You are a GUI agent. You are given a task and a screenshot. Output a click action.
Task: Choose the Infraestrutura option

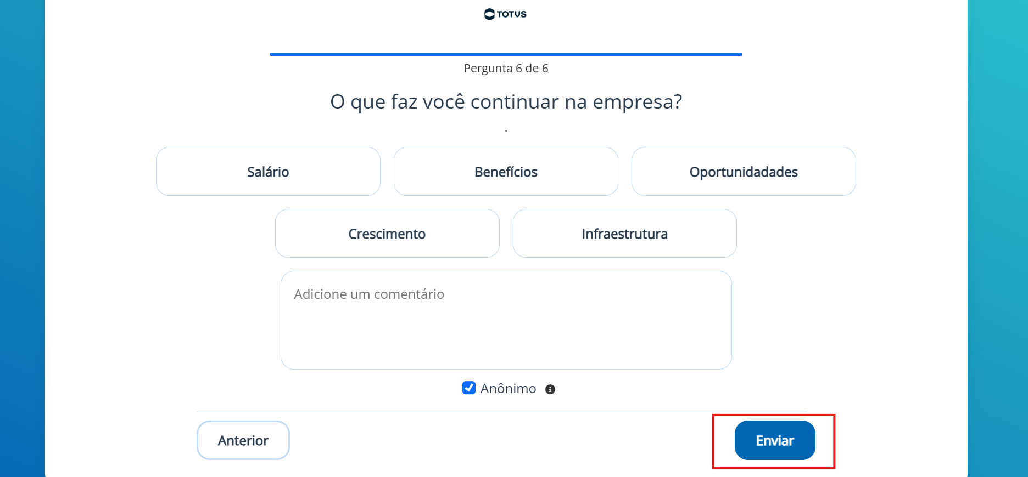click(x=625, y=234)
